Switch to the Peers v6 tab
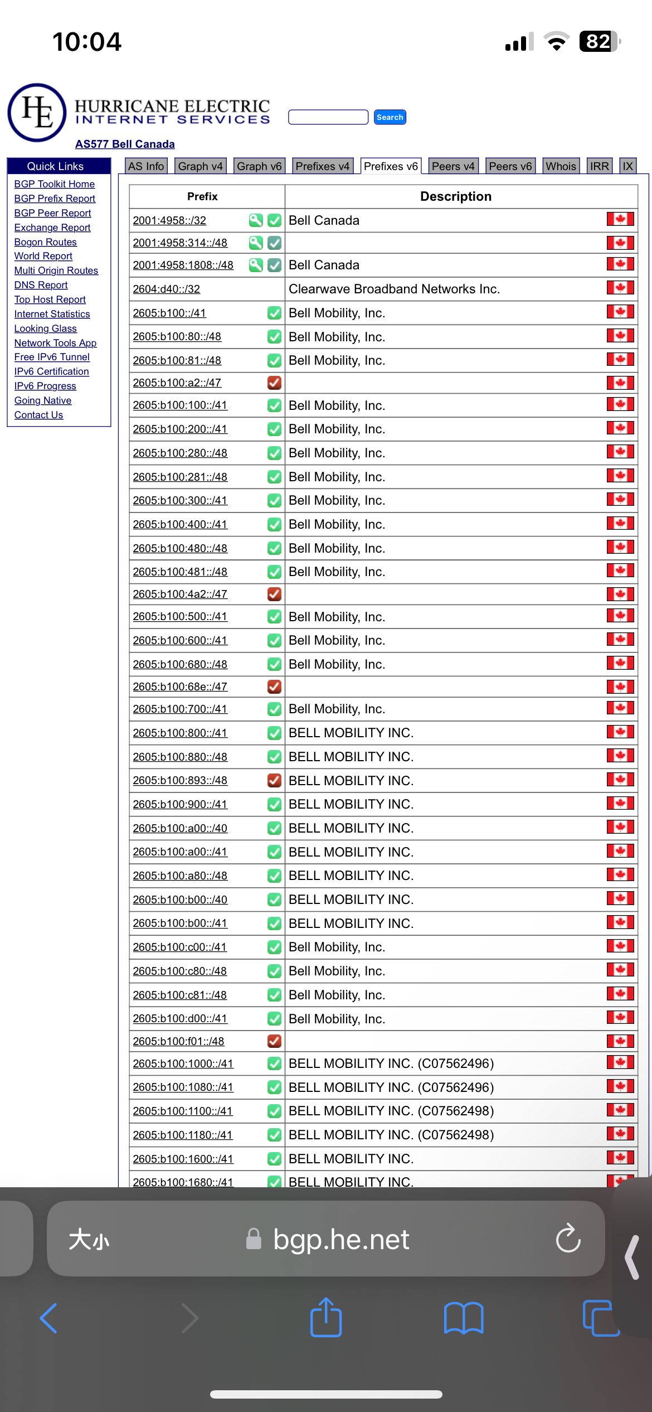 pyautogui.click(x=510, y=166)
